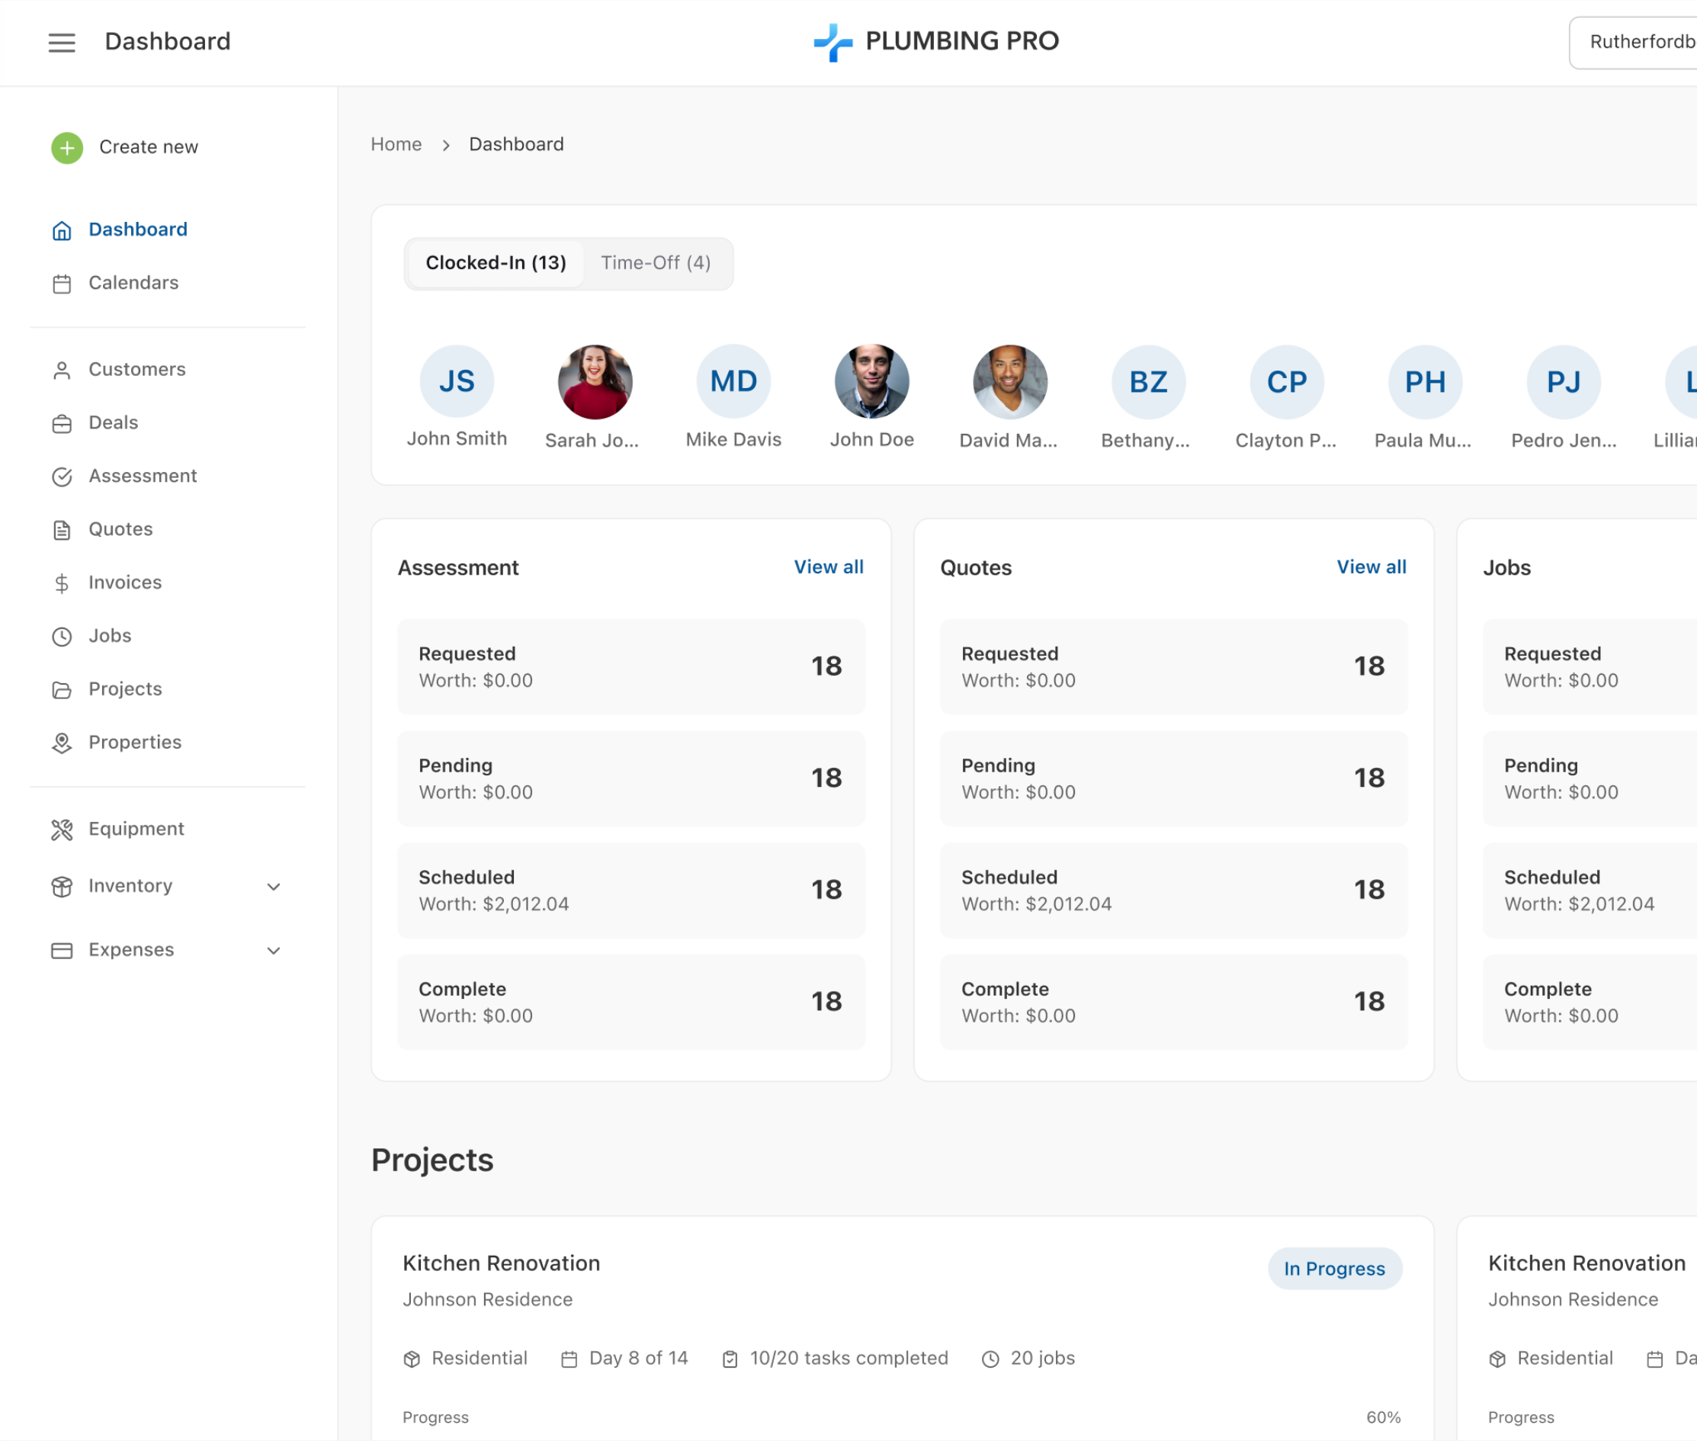1697x1441 pixels.
Task: Expand the Expenses sidebar section
Action: click(274, 950)
